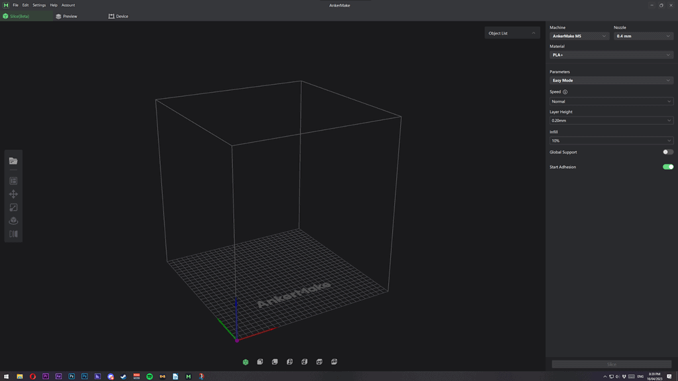The height and width of the screenshot is (381, 678).
Task: Switch to the Preview tab
Action: (x=66, y=17)
